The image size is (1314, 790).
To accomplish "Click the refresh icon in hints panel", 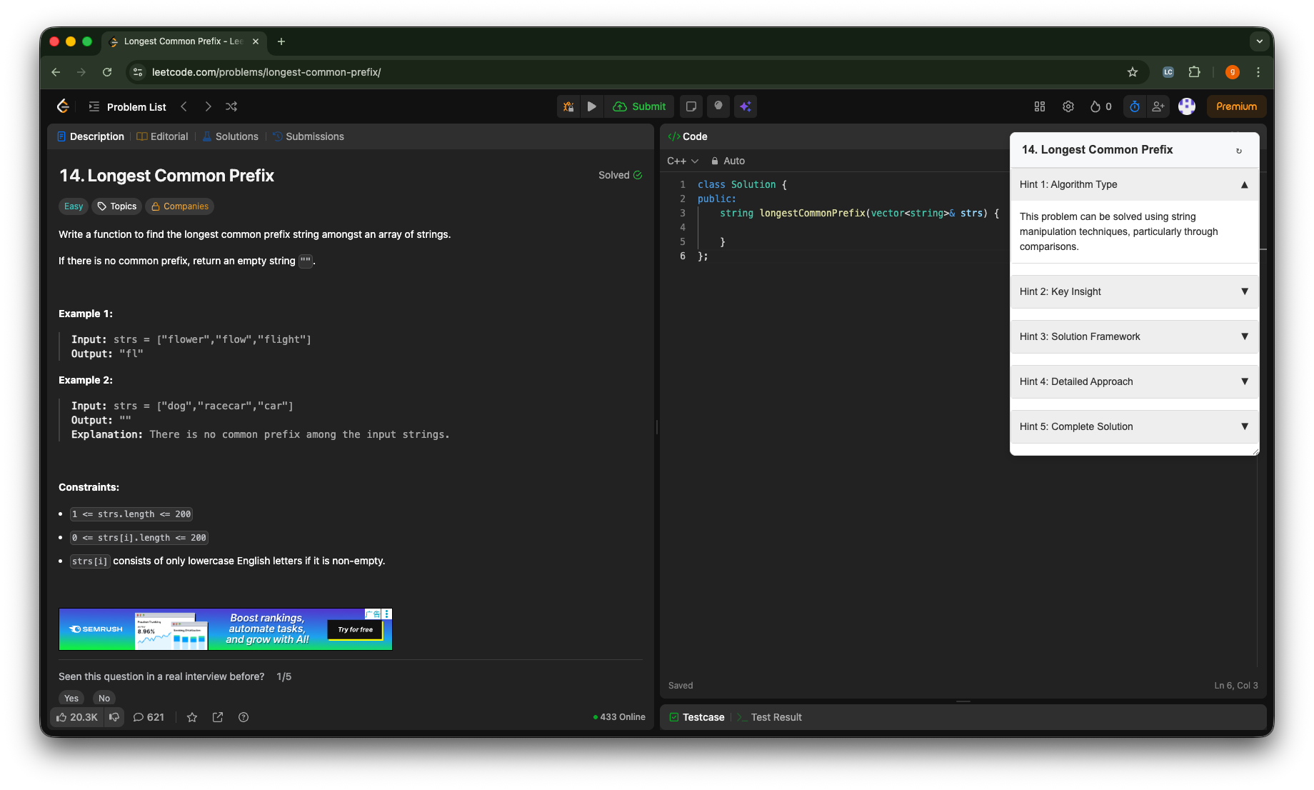I will tap(1239, 151).
